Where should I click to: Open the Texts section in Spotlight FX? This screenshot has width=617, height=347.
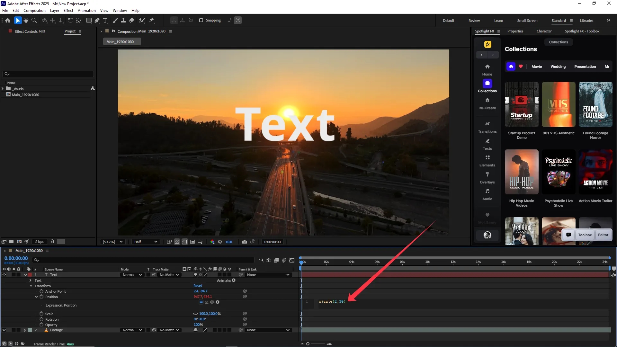click(487, 144)
